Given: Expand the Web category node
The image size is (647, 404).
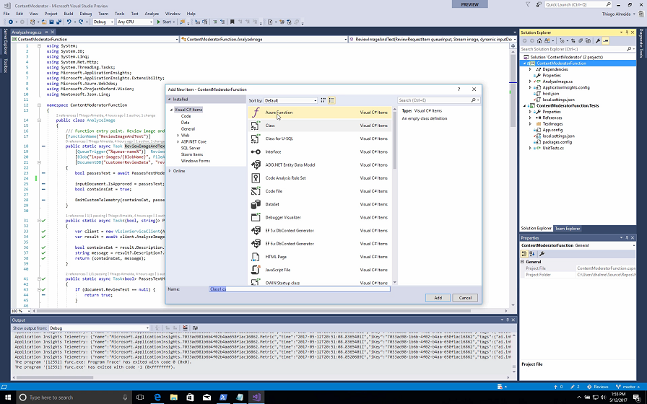Looking at the screenshot, I should (x=178, y=135).
